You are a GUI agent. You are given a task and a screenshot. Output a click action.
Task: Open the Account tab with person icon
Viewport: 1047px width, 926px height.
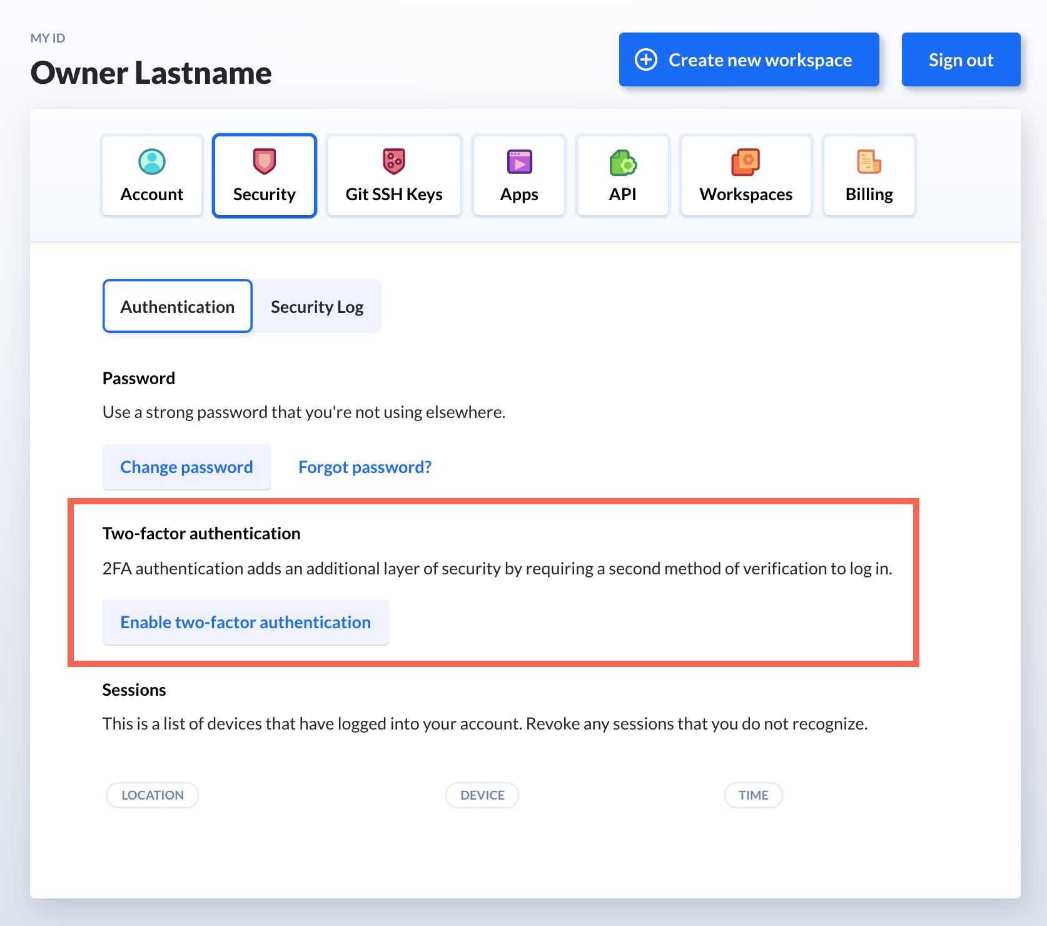point(152,176)
